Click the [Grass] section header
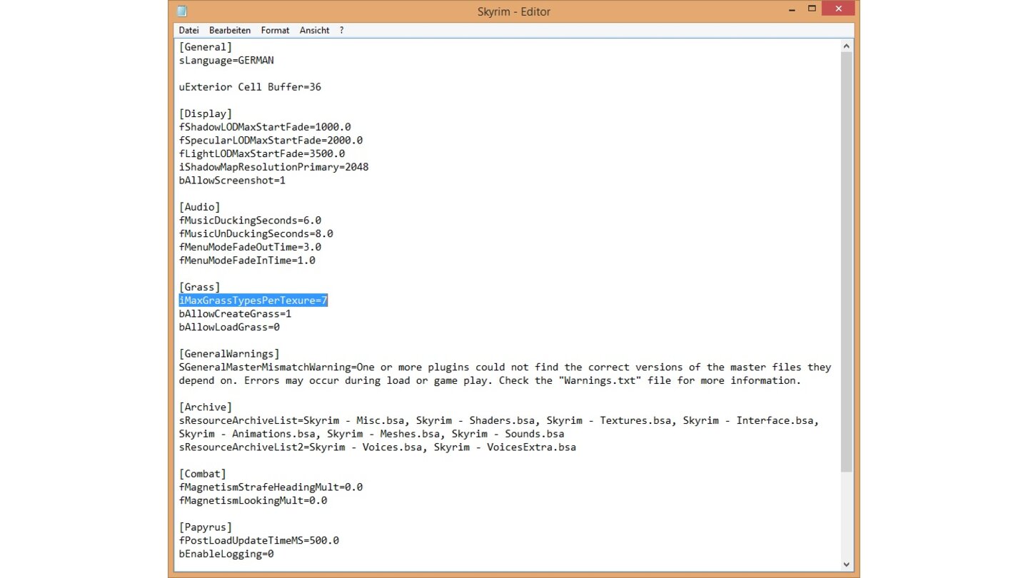The height and width of the screenshot is (578, 1028). click(200, 288)
